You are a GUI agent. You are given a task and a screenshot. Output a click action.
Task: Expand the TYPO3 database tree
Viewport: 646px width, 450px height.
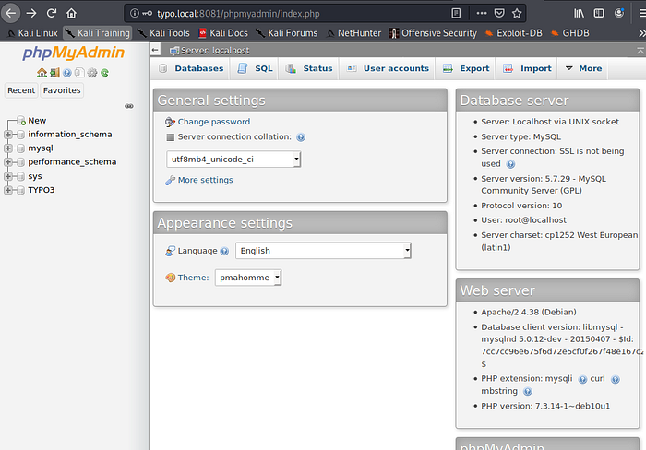coord(9,190)
